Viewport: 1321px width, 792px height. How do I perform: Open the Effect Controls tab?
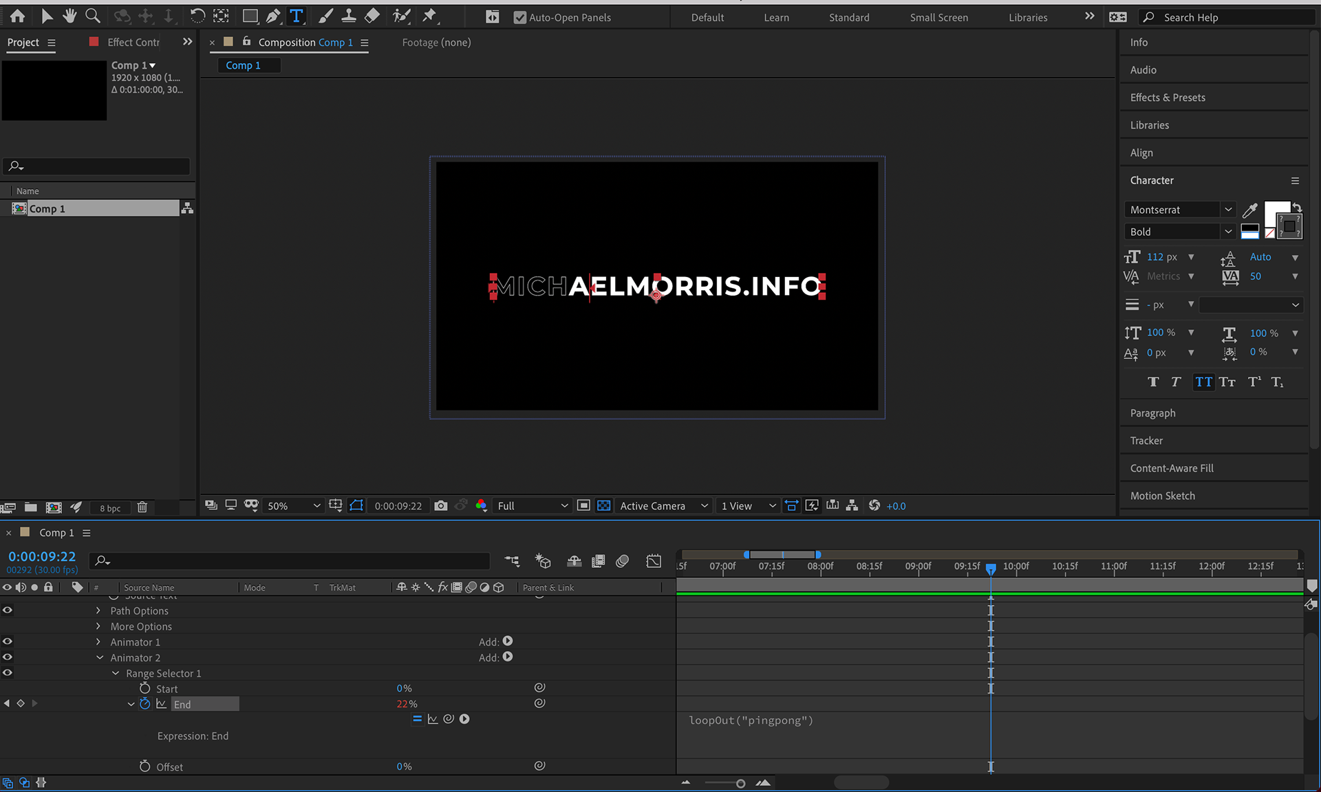[133, 43]
